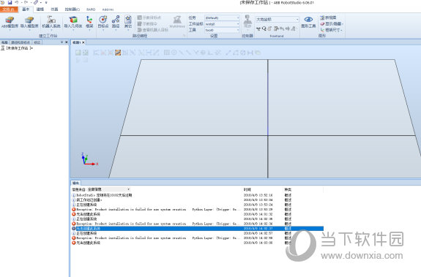Open the 图形工具 graphics tools eye icon

(308, 22)
